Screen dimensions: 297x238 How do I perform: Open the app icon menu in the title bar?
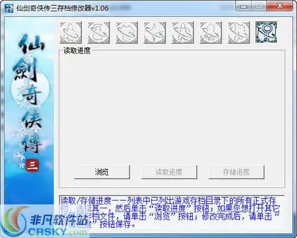pos(9,8)
